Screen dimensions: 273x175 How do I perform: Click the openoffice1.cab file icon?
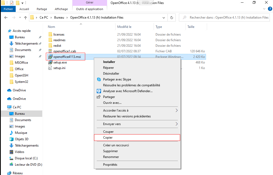click(x=50, y=51)
